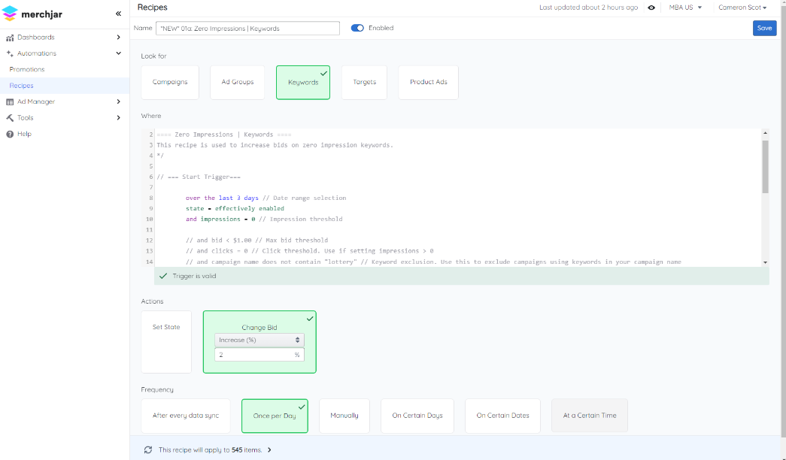786x460 pixels.
Task: Select Targets under Look for
Action: (365, 82)
